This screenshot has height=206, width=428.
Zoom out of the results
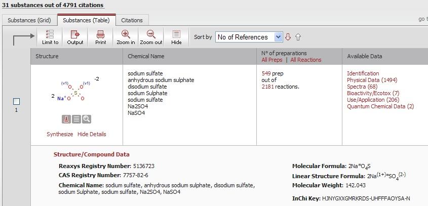[x=151, y=37]
